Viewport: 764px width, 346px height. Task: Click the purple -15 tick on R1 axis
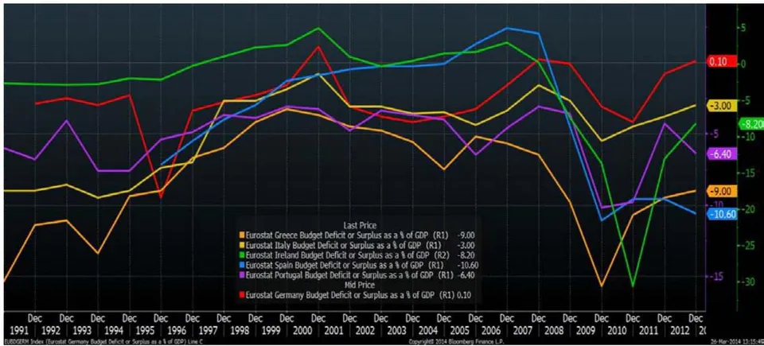pyautogui.click(x=717, y=276)
